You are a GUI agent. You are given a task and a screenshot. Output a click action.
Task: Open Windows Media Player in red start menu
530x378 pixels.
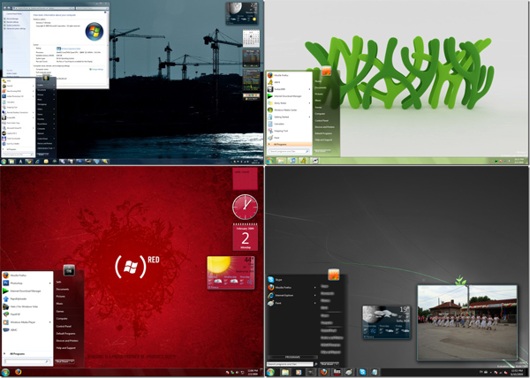pyautogui.click(x=27, y=322)
